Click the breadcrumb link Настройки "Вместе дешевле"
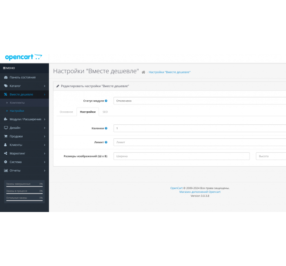 [170, 72]
